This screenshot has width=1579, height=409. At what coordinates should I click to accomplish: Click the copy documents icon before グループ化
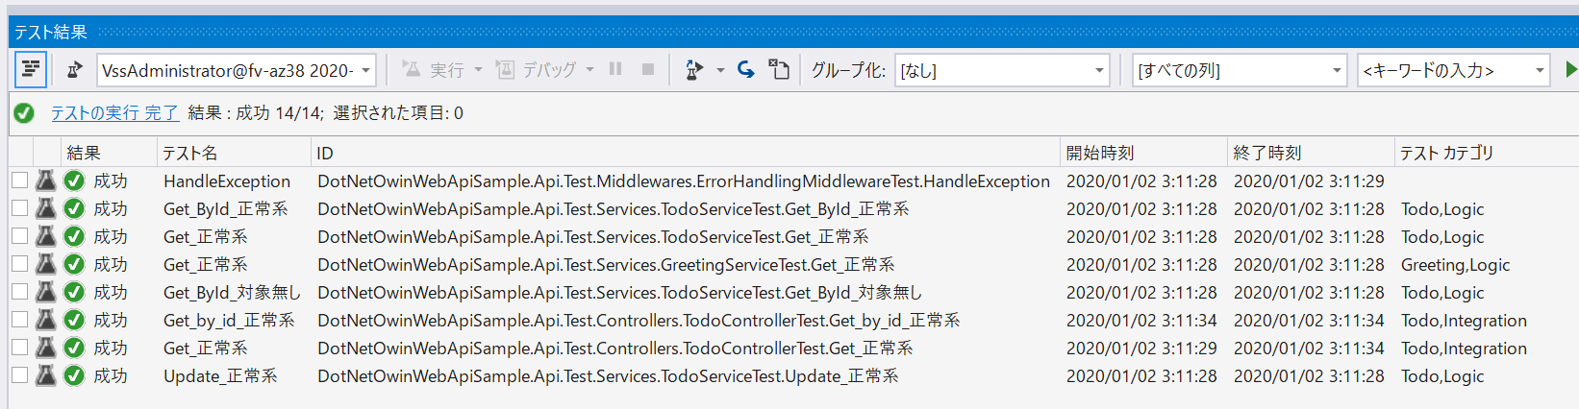pyautogui.click(x=778, y=70)
